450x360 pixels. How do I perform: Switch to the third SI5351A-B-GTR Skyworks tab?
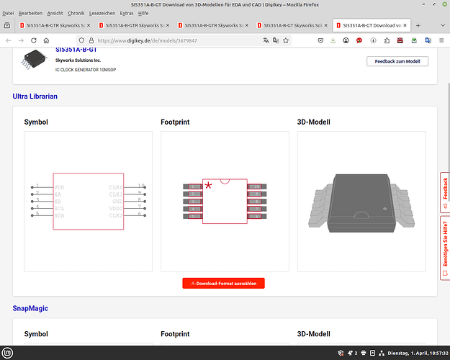tap(213, 25)
